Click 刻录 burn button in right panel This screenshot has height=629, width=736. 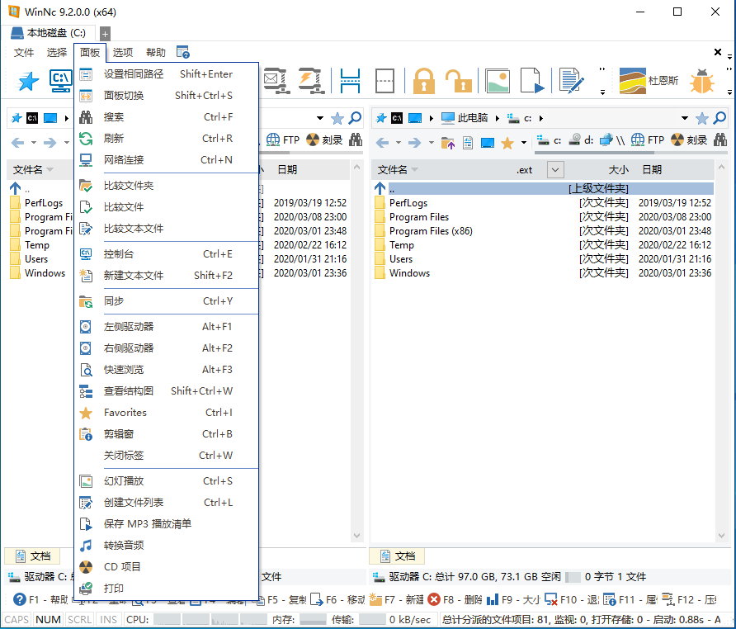[x=689, y=140]
